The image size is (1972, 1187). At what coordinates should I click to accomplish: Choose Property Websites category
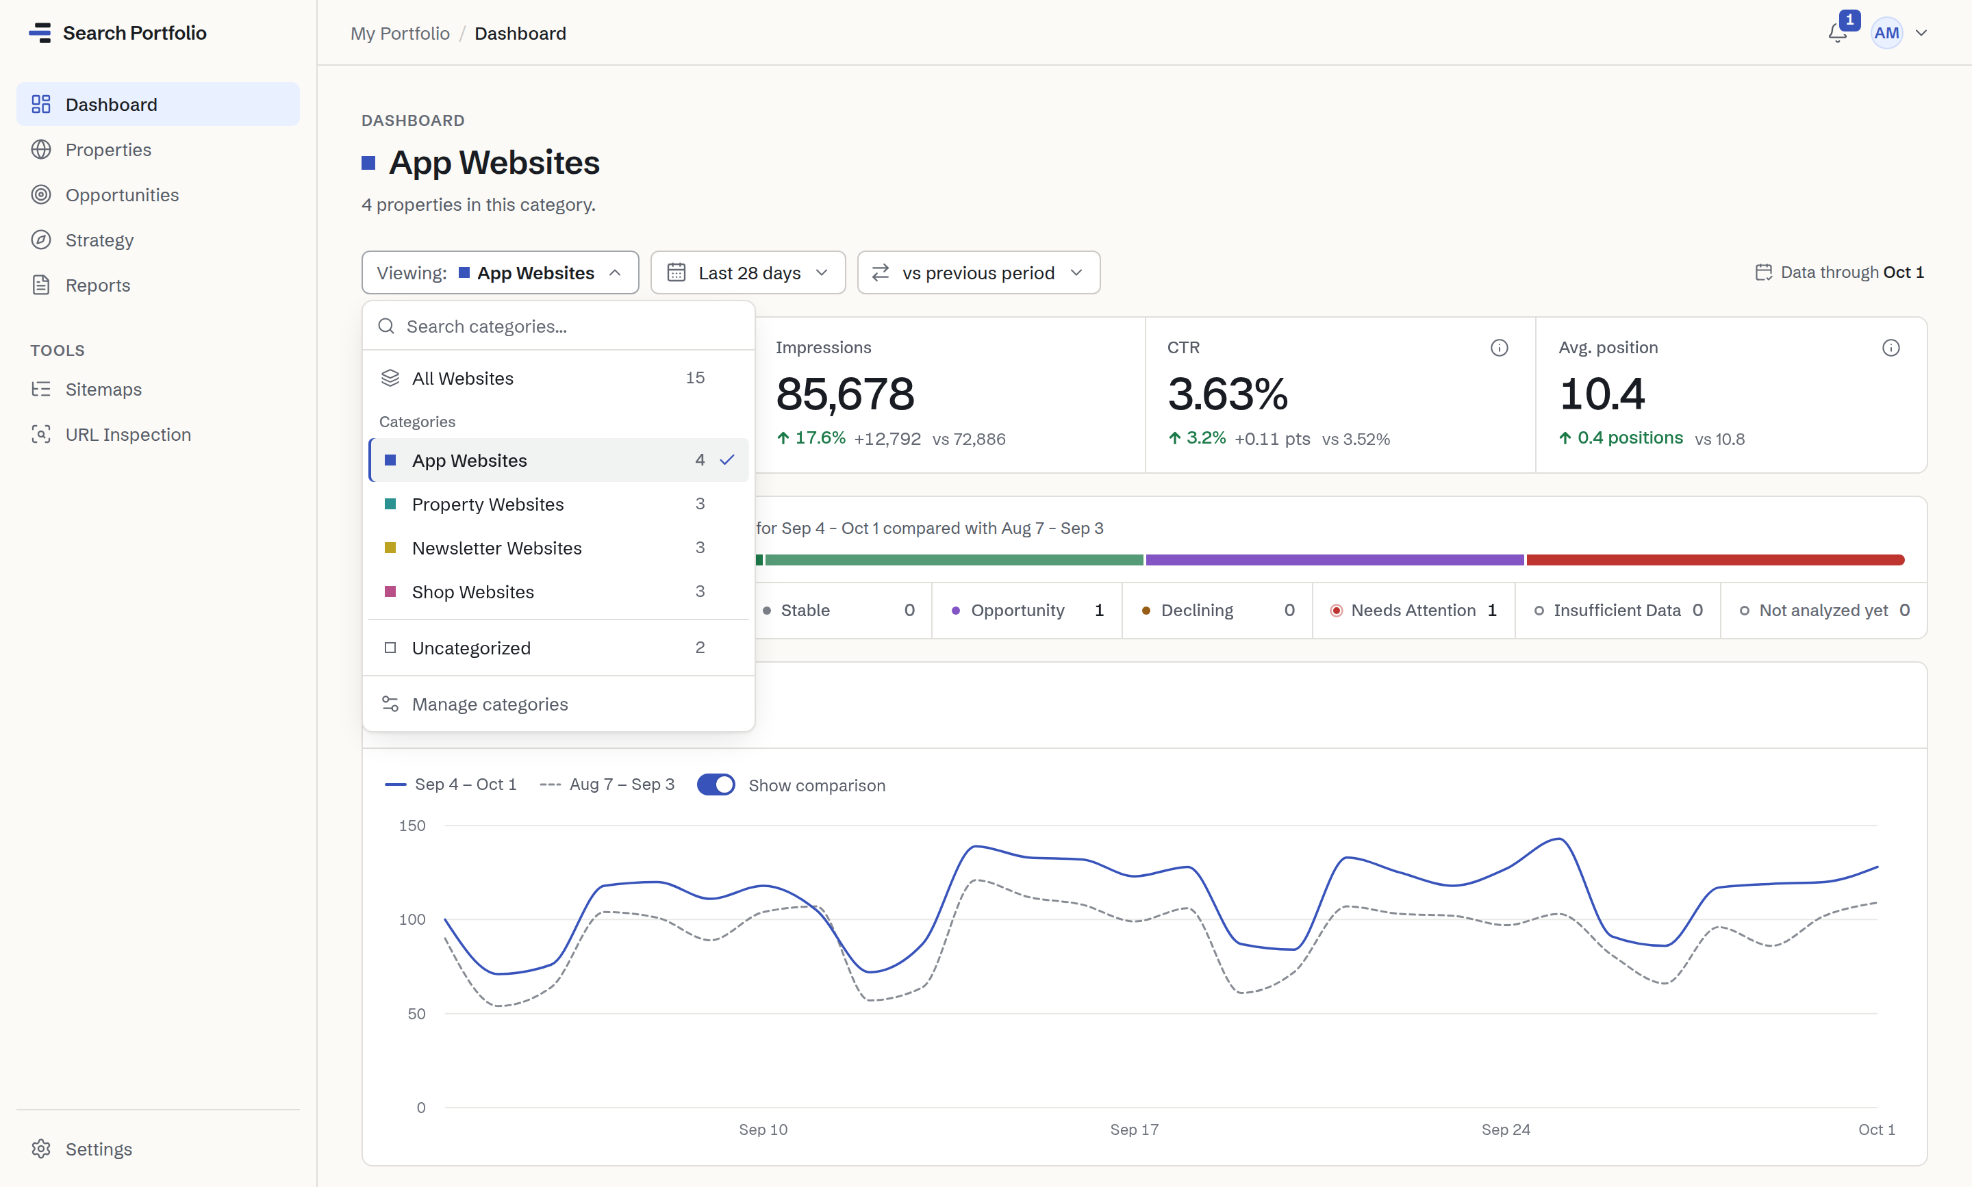[x=559, y=504]
